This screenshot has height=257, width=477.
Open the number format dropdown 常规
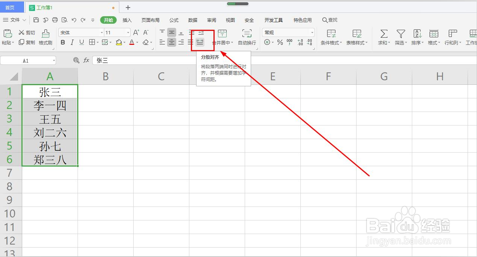pos(312,33)
